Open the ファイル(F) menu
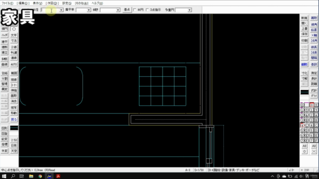 click(x=7, y=3)
